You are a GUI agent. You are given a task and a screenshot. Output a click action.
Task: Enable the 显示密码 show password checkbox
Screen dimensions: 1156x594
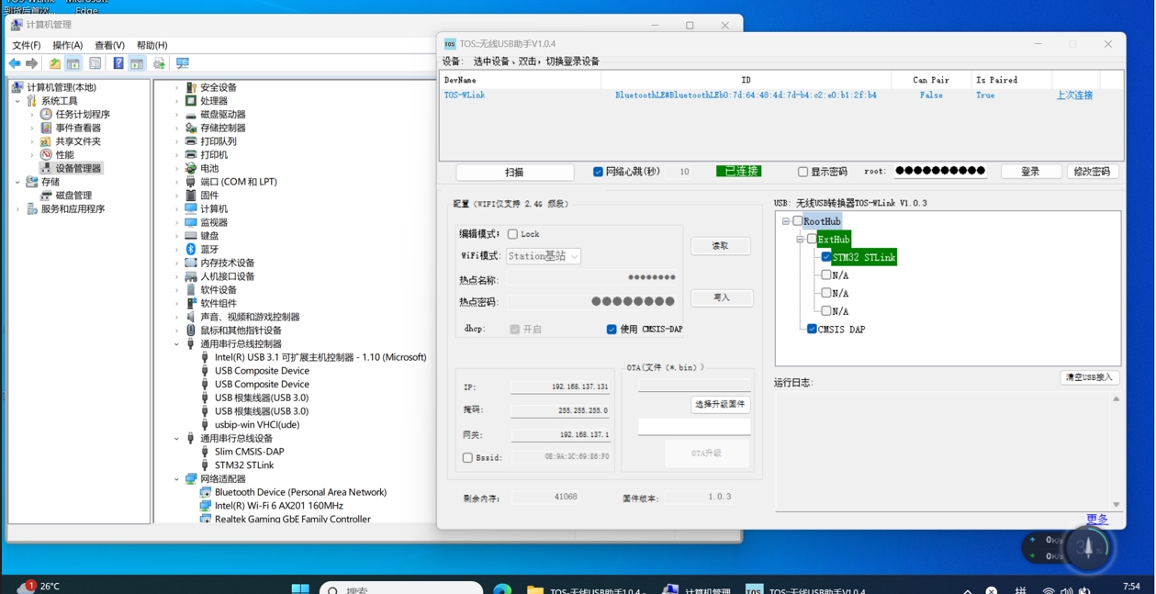(x=802, y=172)
